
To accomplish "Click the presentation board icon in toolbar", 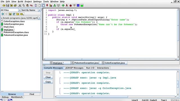I will (74, 5).
